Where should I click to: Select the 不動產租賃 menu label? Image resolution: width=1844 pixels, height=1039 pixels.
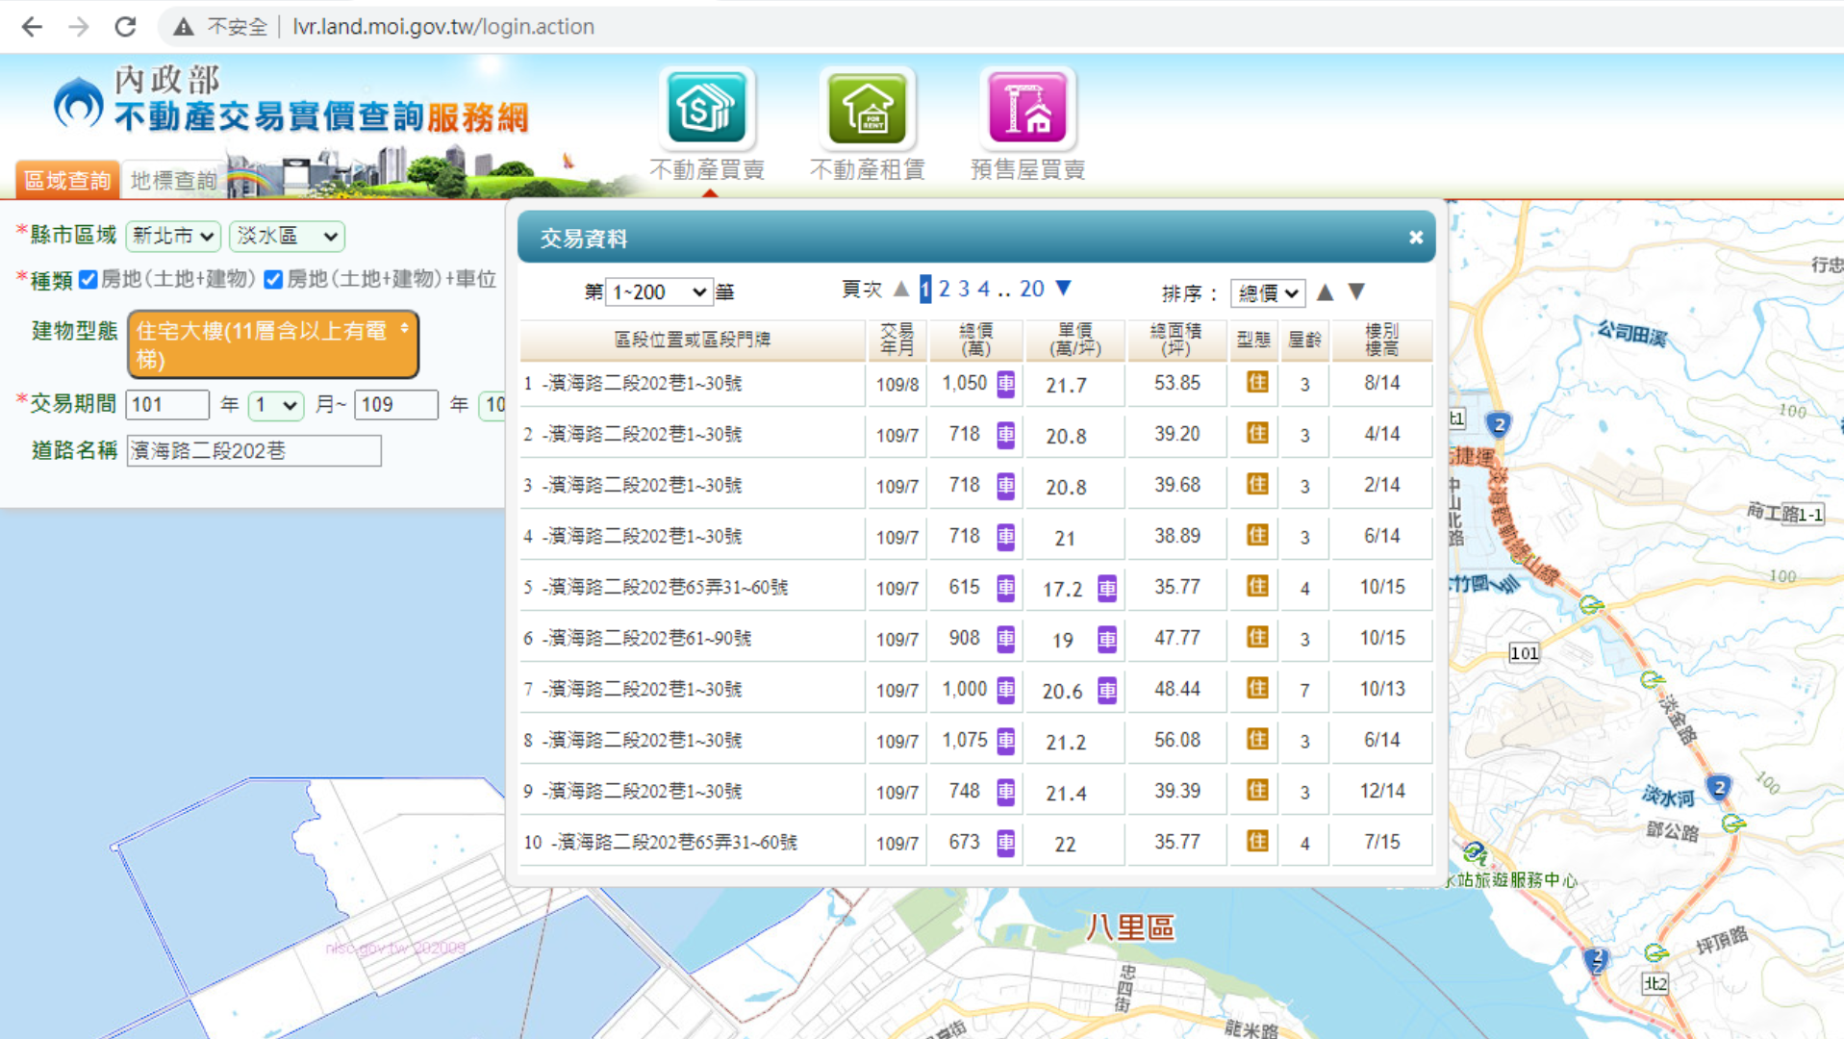click(x=868, y=170)
